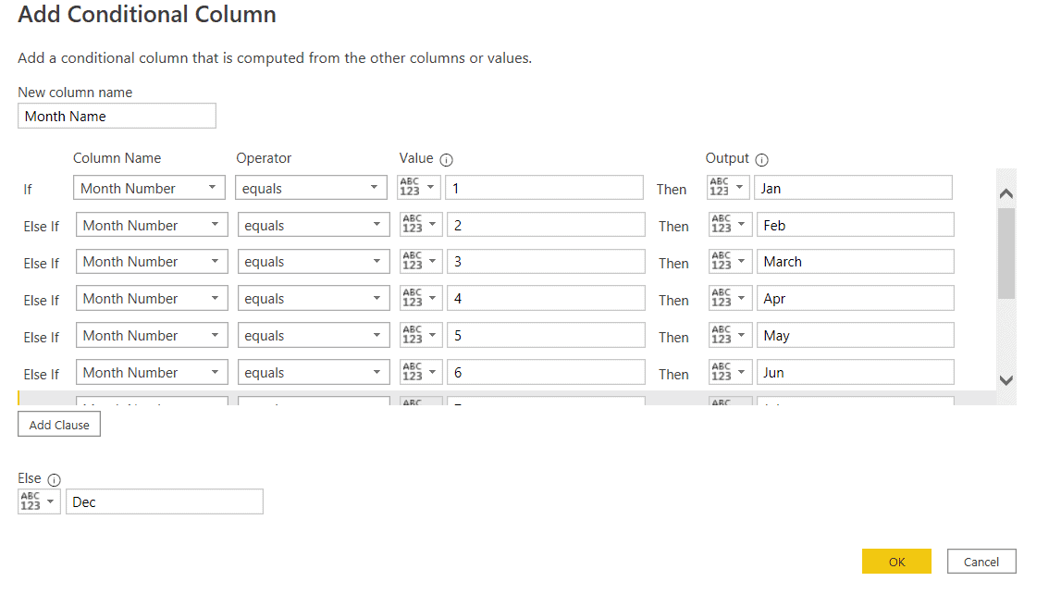The height and width of the screenshot is (594, 1049).
Task: Open the data type picker for Dec output
Action: point(38,501)
